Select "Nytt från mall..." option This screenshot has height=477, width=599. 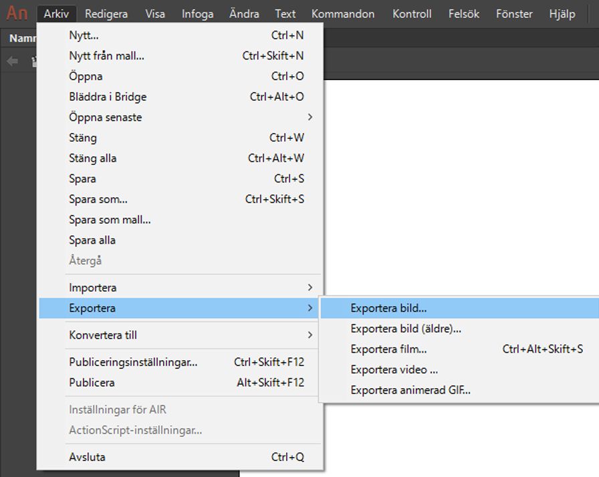(x=108, y=55)
